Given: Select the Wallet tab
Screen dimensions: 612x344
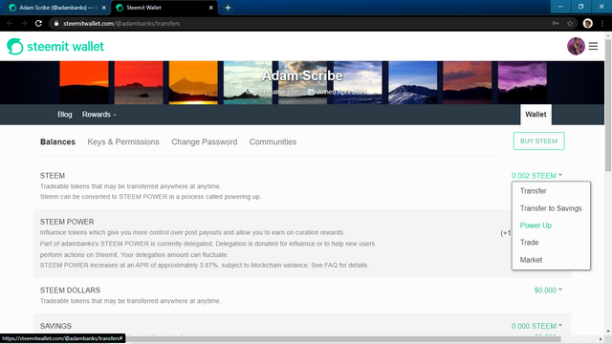Looking at the screenshot, I should (x=535, y=115).
